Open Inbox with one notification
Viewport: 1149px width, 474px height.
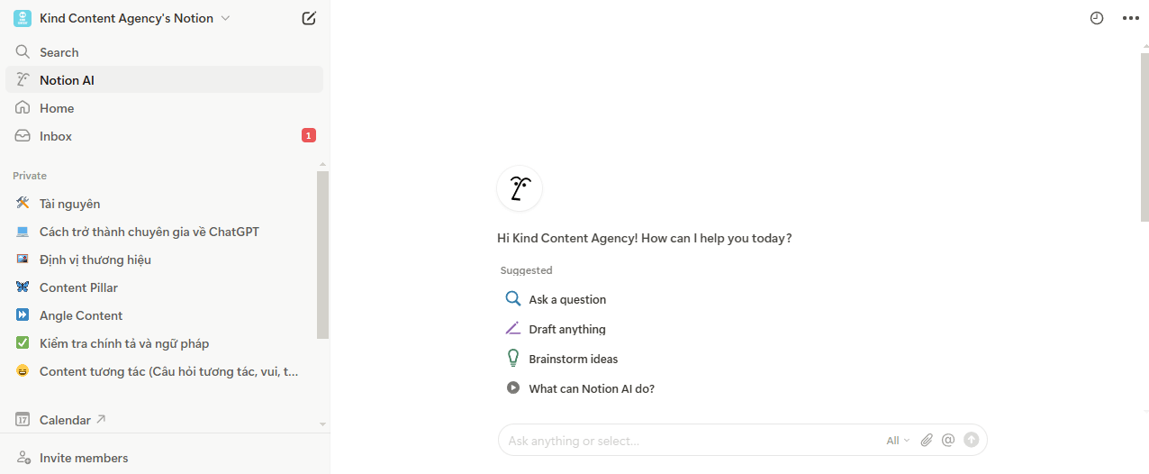(x=56, y=136)
